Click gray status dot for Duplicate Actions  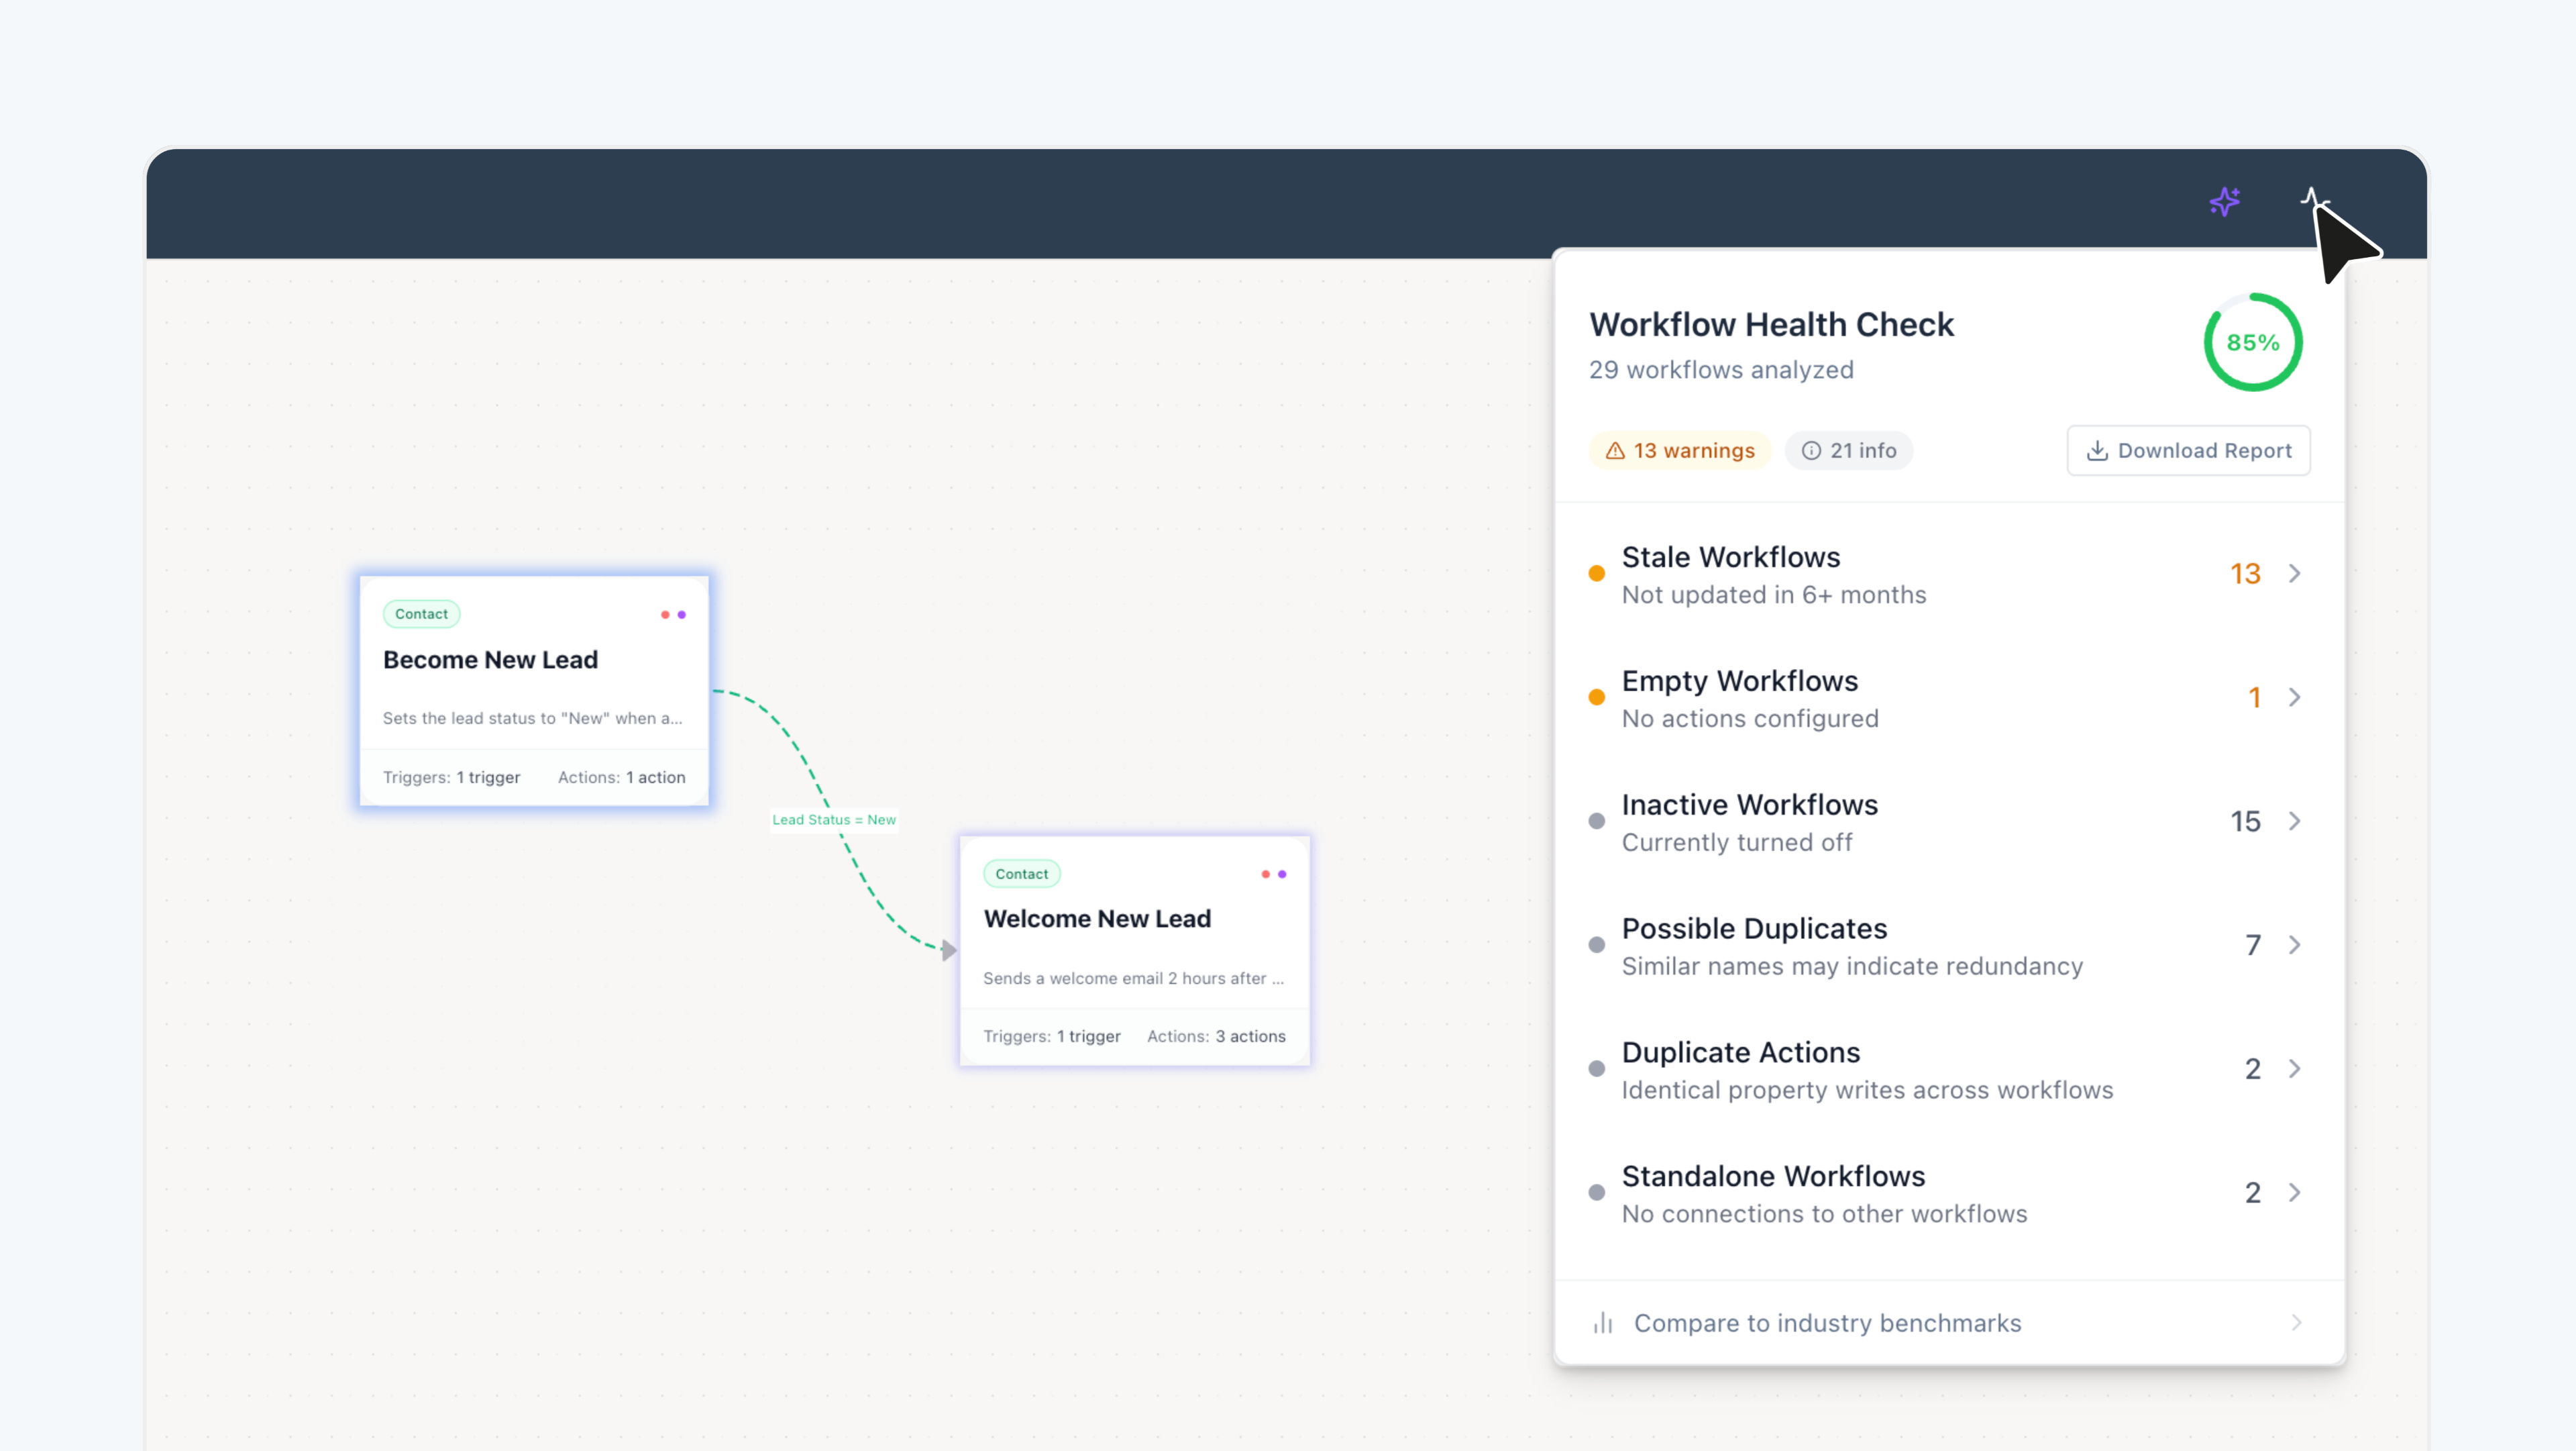(x=1597, y=1068)
